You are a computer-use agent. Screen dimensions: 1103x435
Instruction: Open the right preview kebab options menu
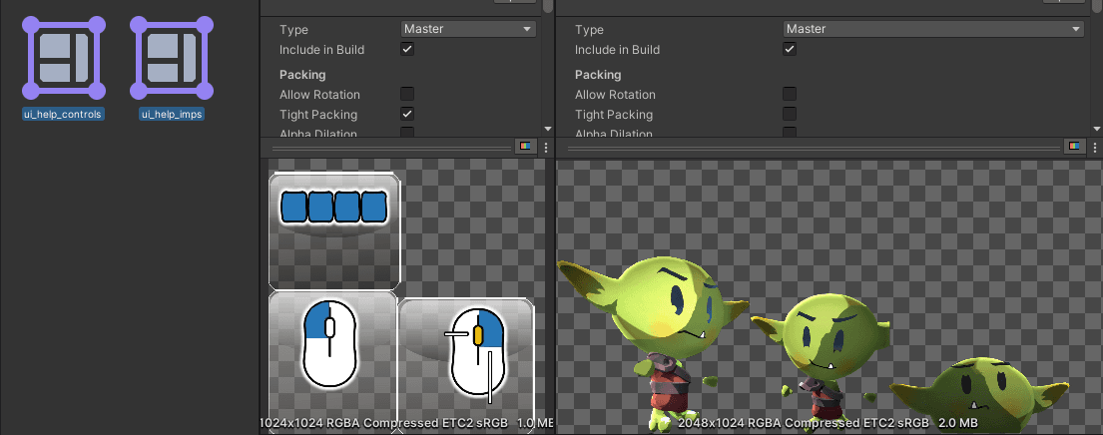1095,148
